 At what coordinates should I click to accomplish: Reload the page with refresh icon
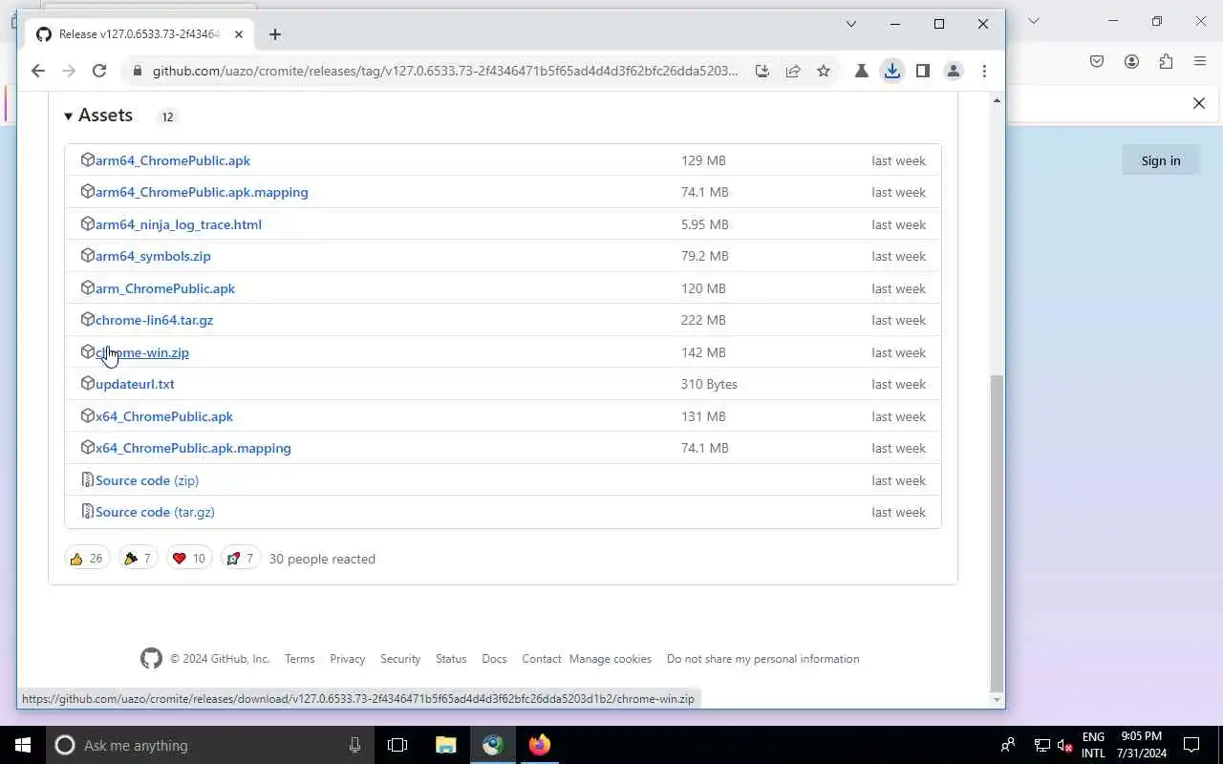98,71
